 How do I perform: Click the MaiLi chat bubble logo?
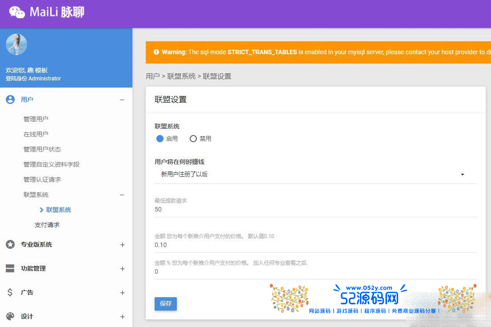[x=17, y=12]
